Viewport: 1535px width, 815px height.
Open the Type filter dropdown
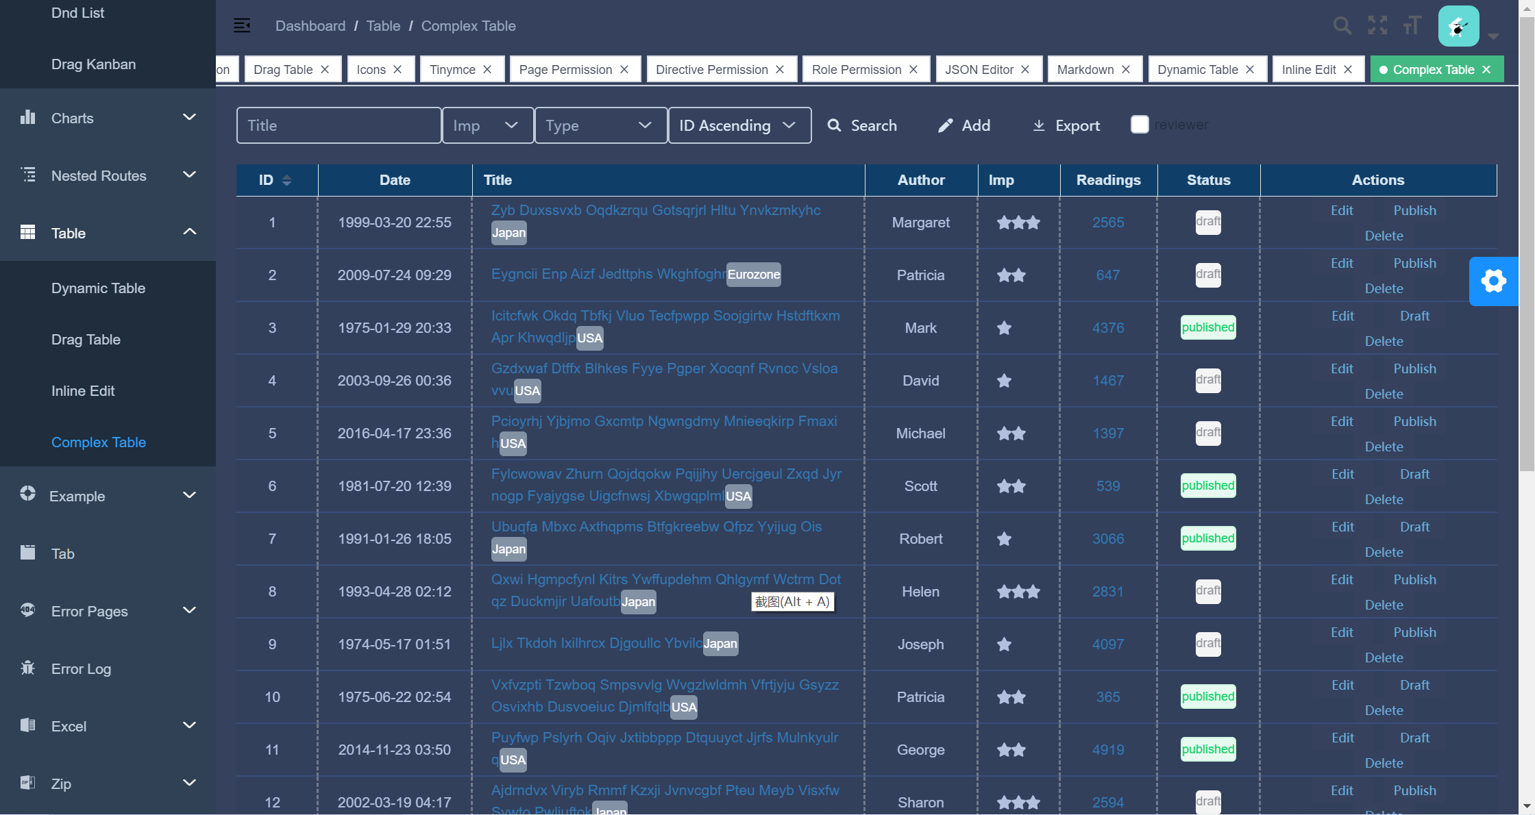(600, 125)
